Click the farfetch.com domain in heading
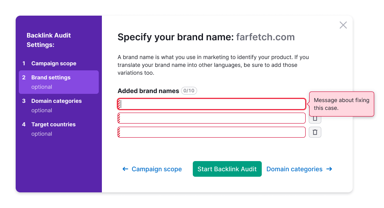384x208 pixels. [x=265, y=37]
